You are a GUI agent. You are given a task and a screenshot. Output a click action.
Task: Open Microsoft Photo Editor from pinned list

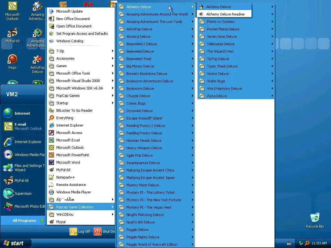[23, 206]
